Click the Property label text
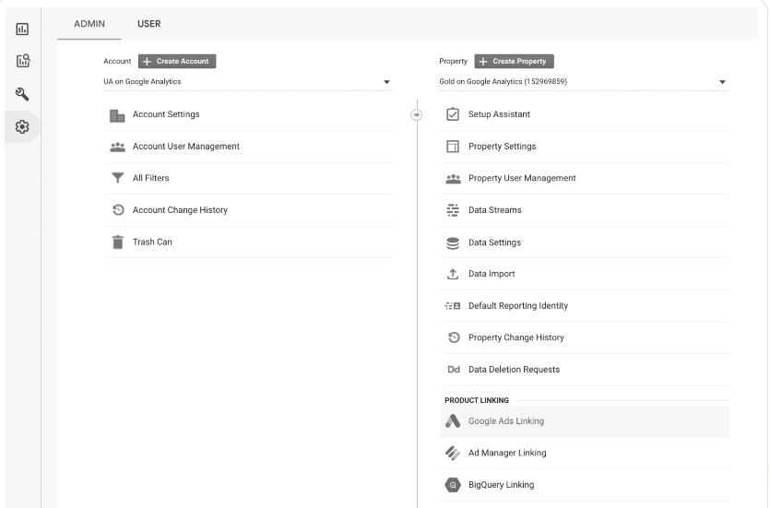This screenshot has width=770, height=508. coord(454,62)
